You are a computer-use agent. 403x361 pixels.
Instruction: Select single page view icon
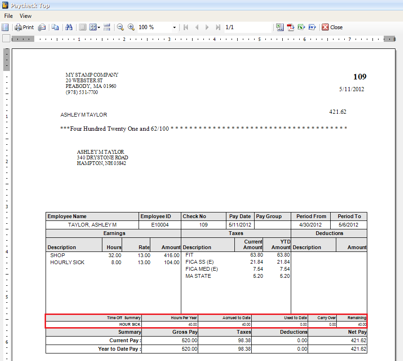tap(83, 27)
